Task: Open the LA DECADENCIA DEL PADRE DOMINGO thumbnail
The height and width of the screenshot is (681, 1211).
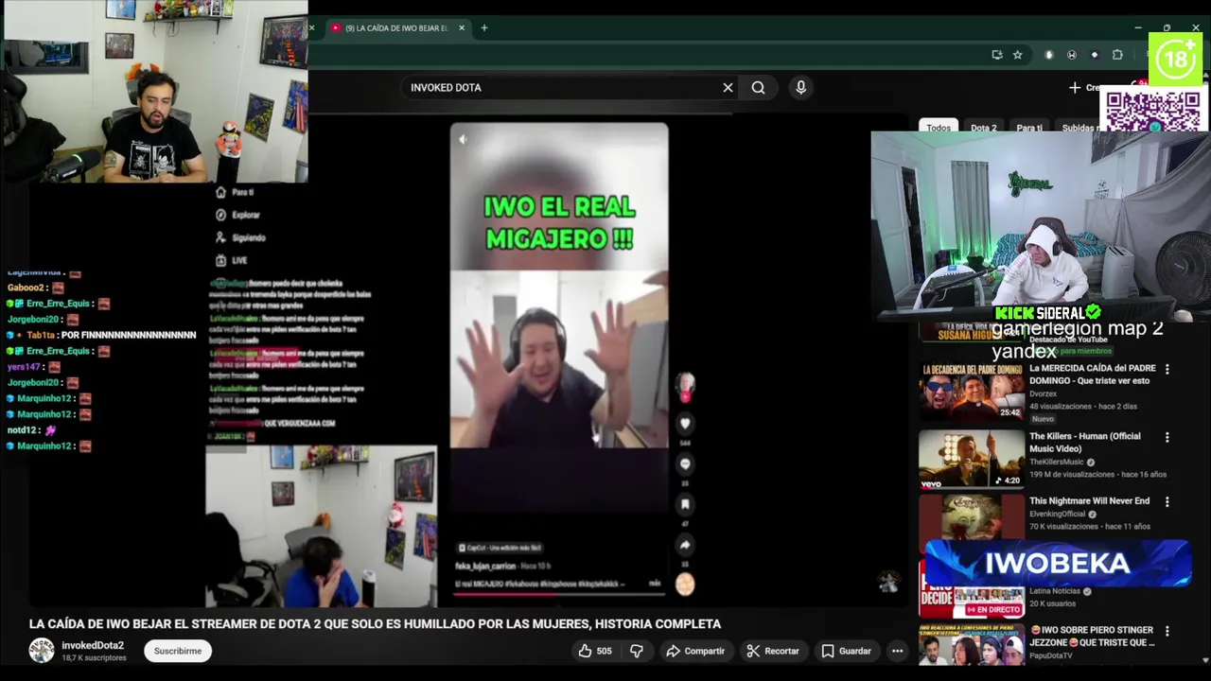Action: [x=972, y=392]
